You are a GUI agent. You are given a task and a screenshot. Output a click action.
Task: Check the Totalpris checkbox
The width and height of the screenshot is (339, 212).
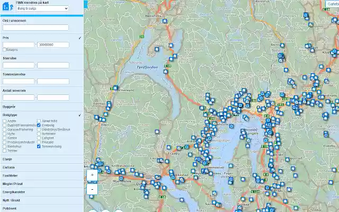coord(4,49)
